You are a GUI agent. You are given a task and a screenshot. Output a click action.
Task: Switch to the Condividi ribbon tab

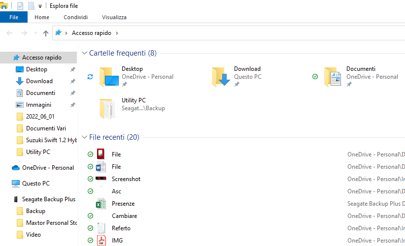click(75, 17)
